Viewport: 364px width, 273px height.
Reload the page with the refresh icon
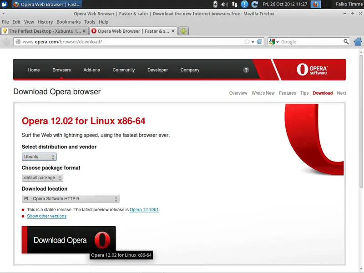259,41
